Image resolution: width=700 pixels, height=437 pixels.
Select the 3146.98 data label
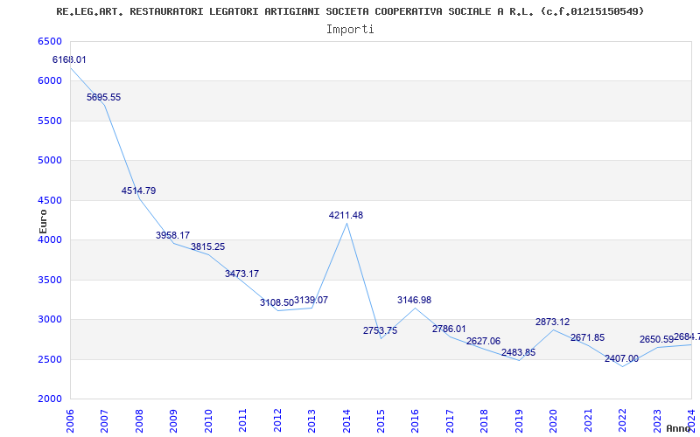[414, 300]
